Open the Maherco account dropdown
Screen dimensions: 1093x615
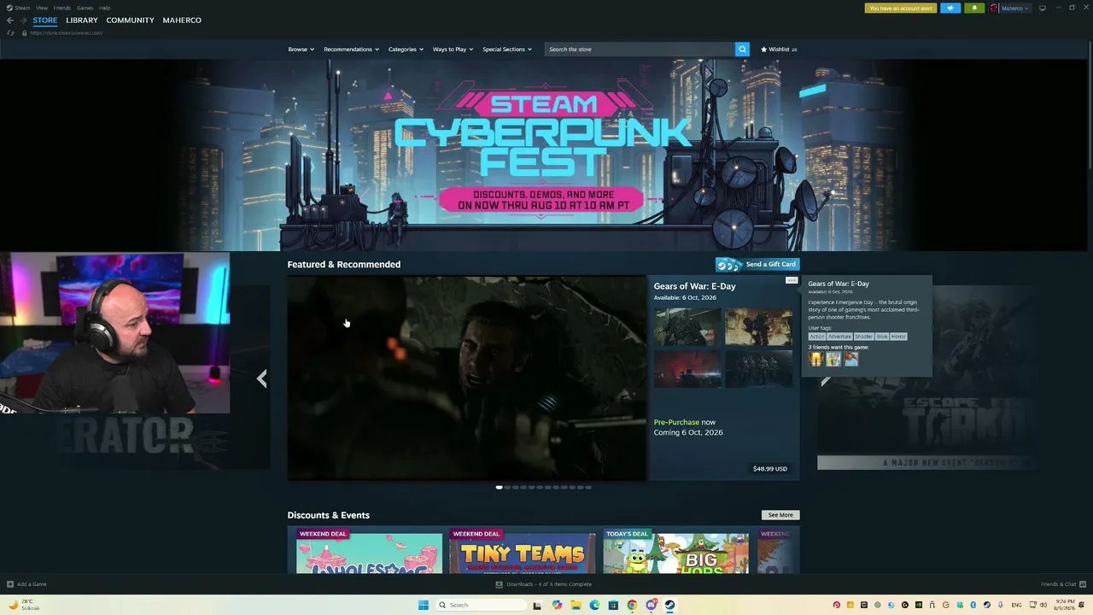pos(1015,8)
